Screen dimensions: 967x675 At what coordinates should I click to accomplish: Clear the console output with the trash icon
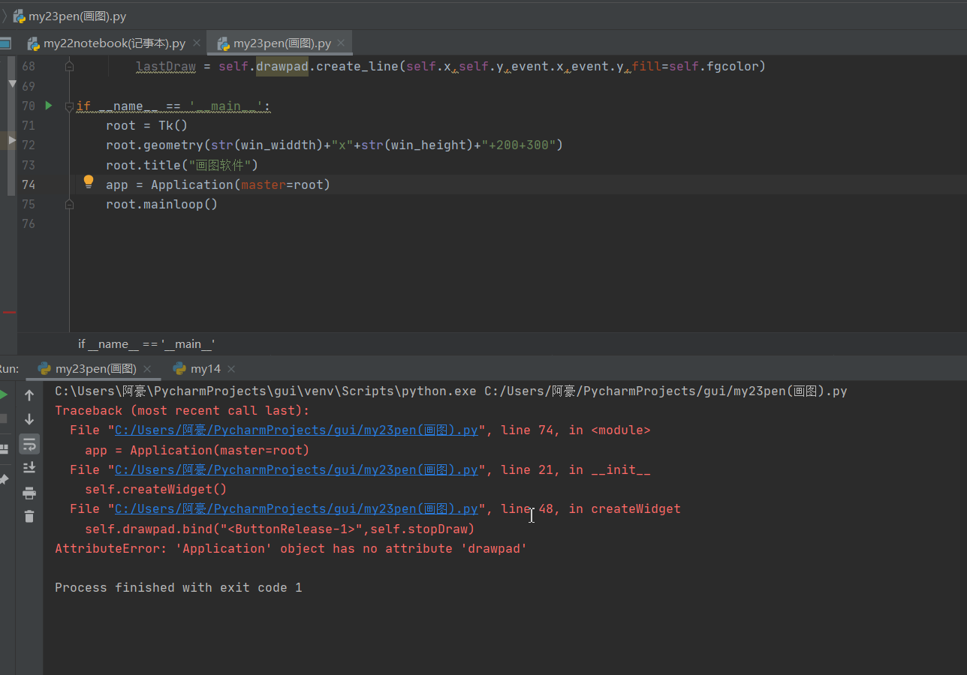[29, 517]
